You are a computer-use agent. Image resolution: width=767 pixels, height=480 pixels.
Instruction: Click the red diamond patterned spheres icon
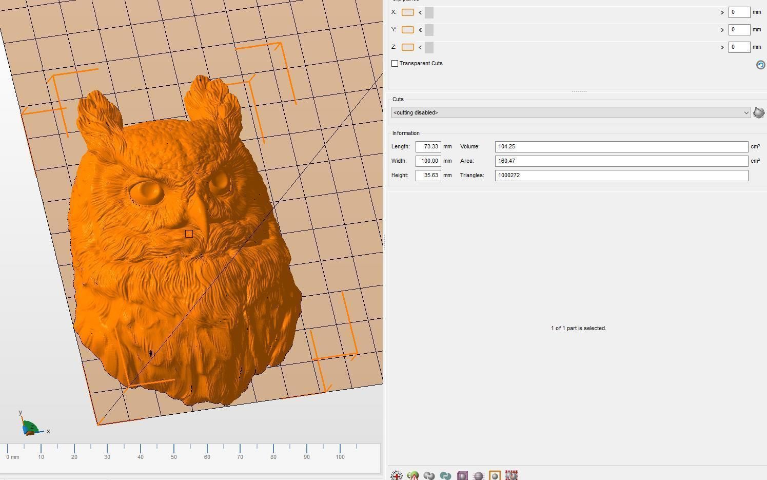click(512, 475)
